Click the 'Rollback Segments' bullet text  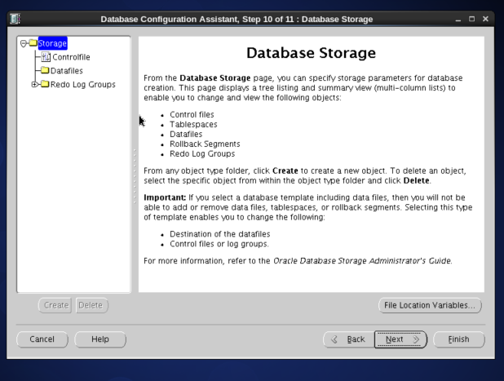click(x=205, y=144)
